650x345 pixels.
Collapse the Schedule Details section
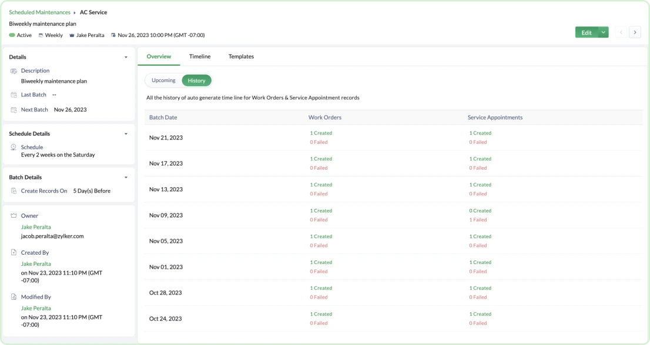point(126,134)
